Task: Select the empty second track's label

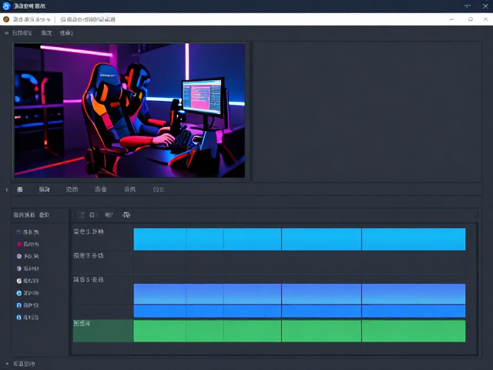Action: [x=89, y=256]
